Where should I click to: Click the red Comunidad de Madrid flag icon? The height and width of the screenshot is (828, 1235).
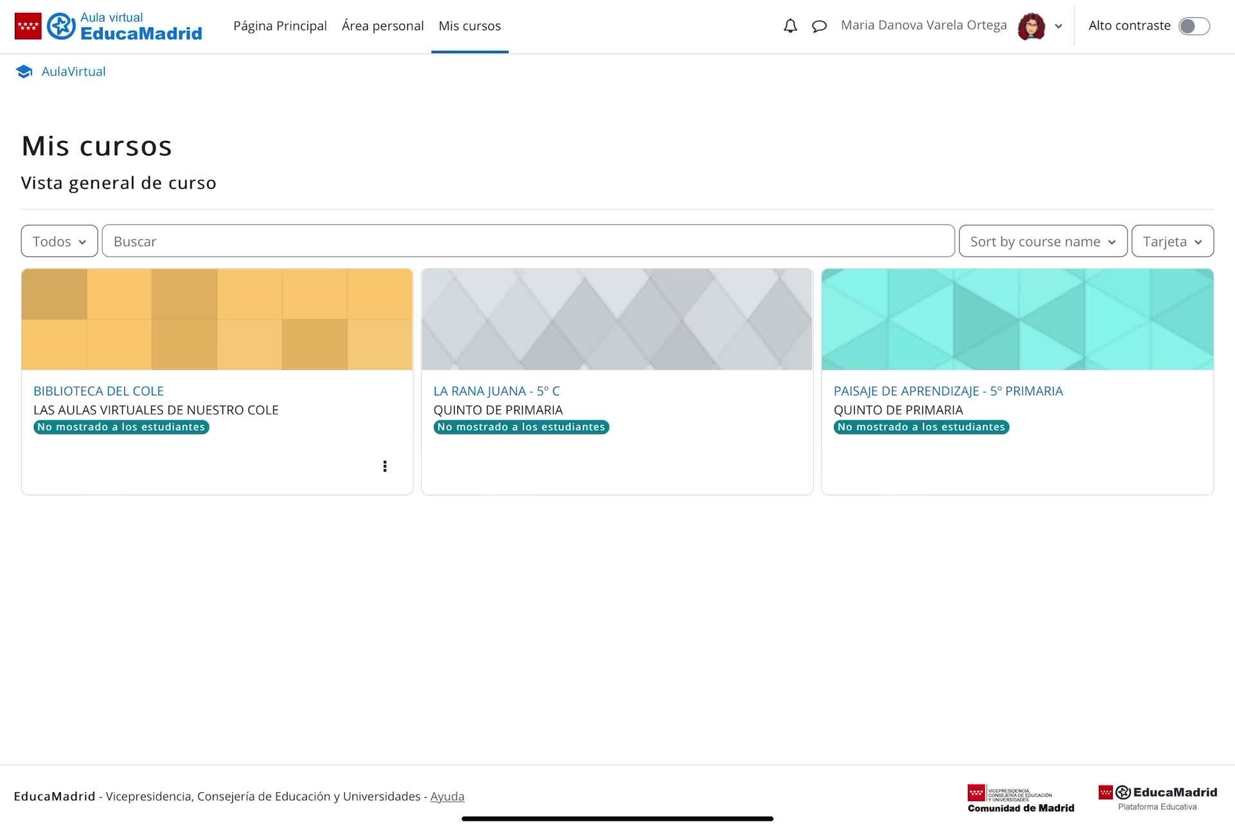click(x=28, y=26)
